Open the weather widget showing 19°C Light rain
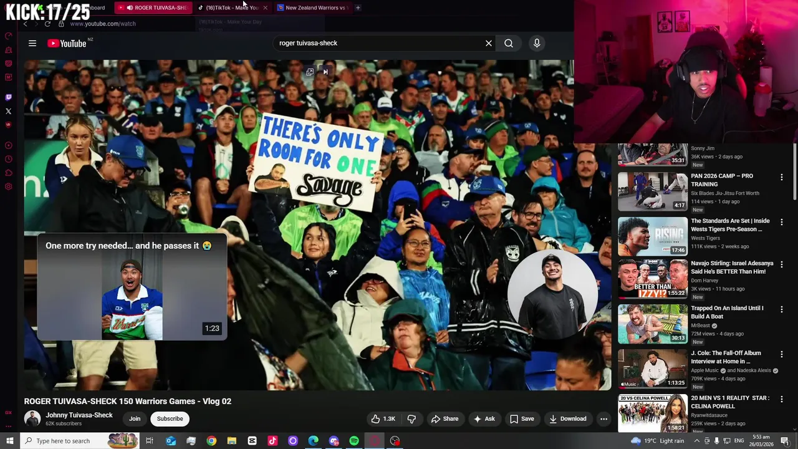The height and width of the screenshot is (449, 798). tap(658, 441)
